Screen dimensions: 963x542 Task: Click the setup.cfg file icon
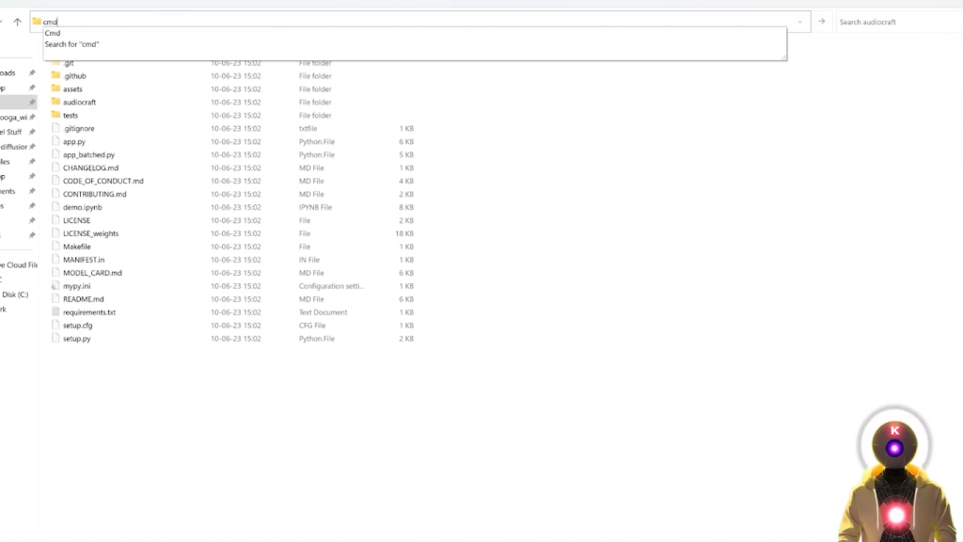tap(55, 325)
